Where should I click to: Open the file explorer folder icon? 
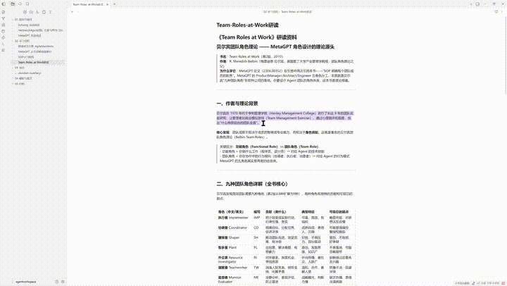pos(13,4)
